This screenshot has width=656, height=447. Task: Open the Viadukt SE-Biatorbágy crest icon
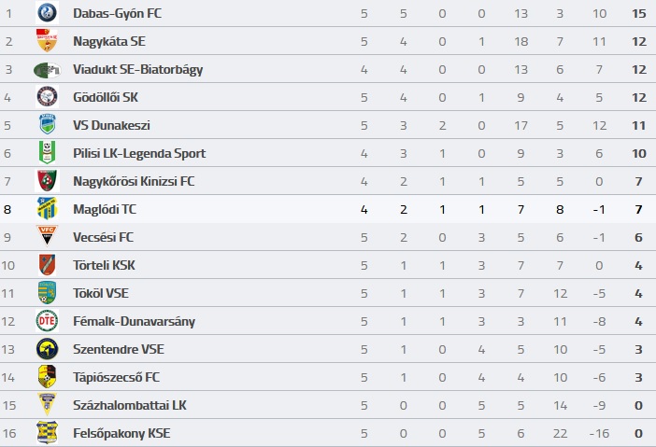48,70
